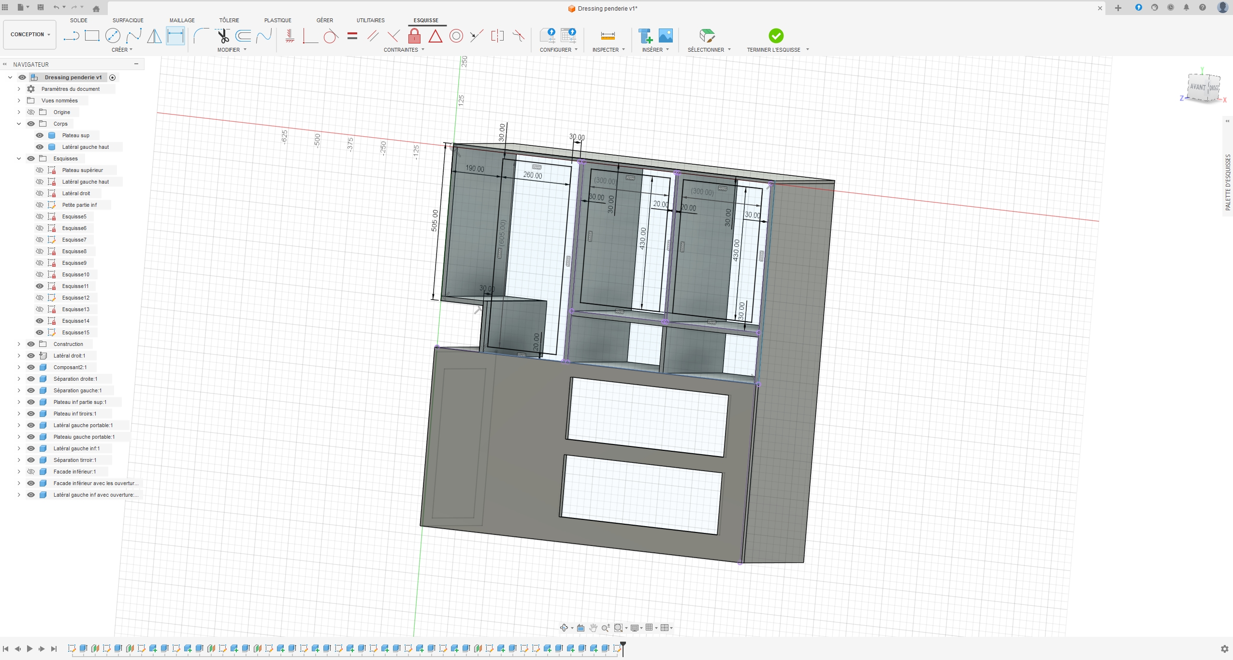The image size is (1233, 660).
Task: Open the UTILITAIRES tab
Action: pos(370,20)
